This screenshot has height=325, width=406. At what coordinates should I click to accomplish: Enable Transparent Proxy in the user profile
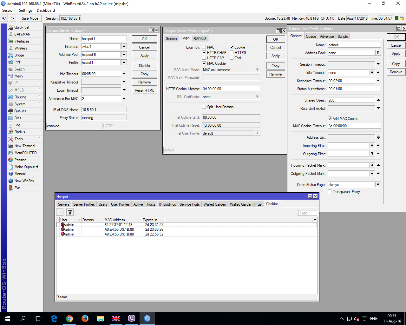point(330,191)
